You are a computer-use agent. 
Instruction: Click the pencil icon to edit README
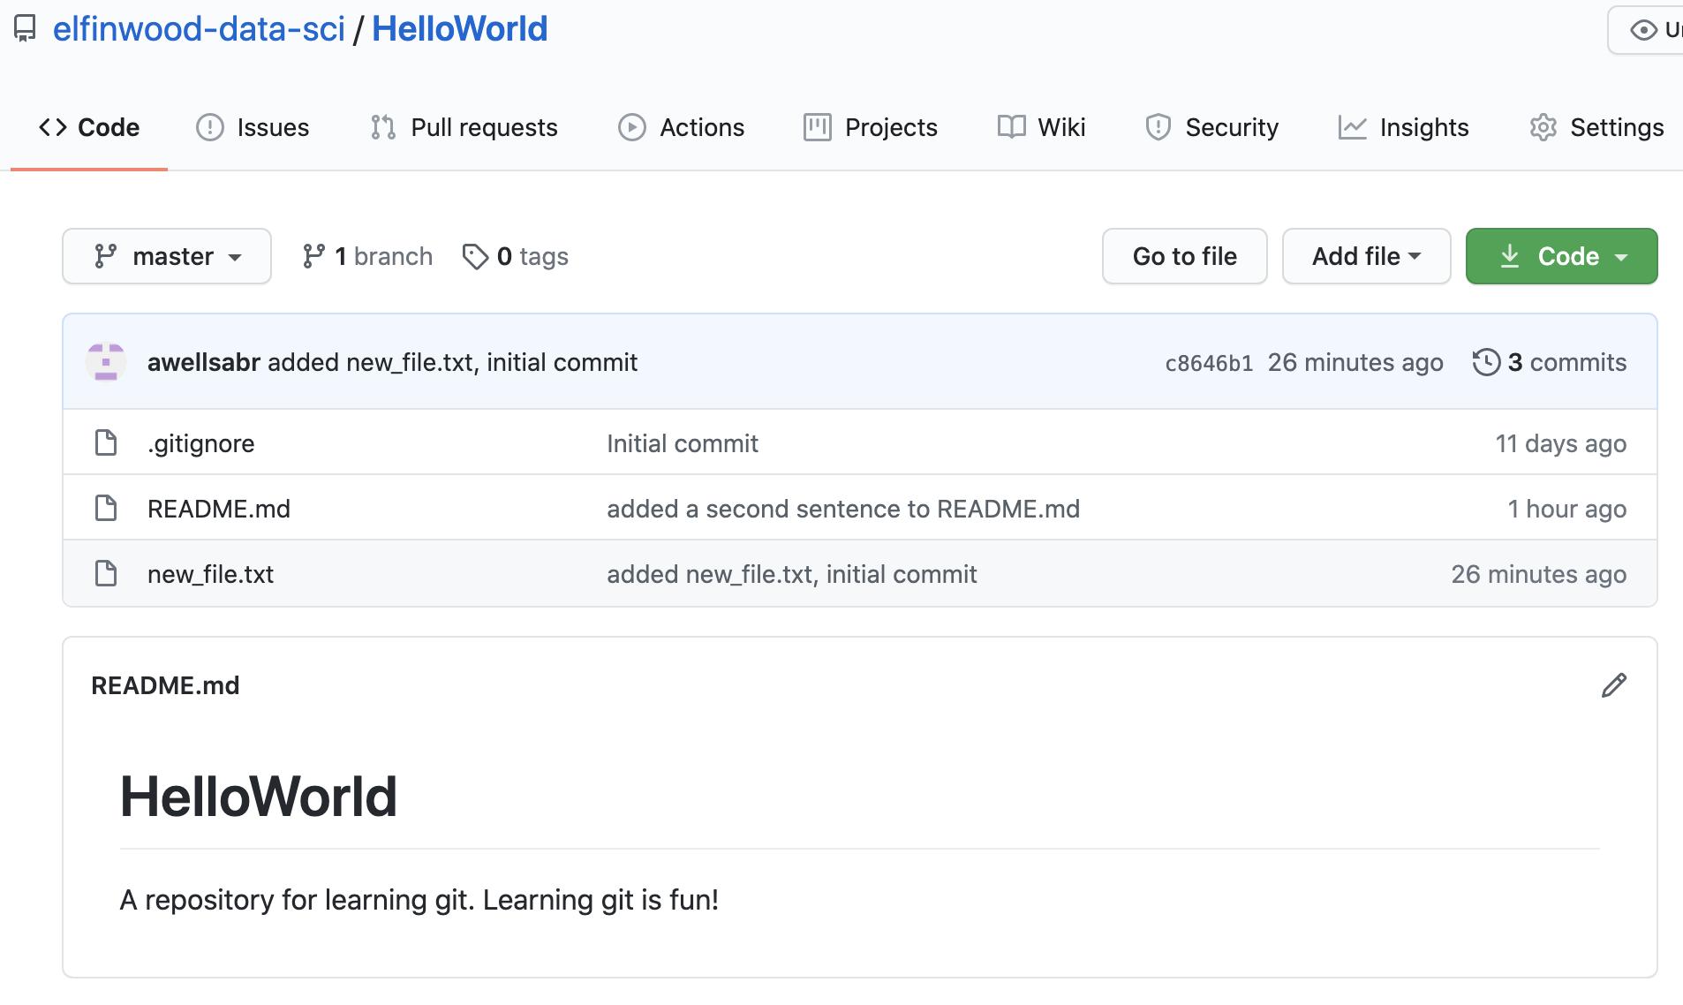pyautogui.click(x=1613, y=685)
